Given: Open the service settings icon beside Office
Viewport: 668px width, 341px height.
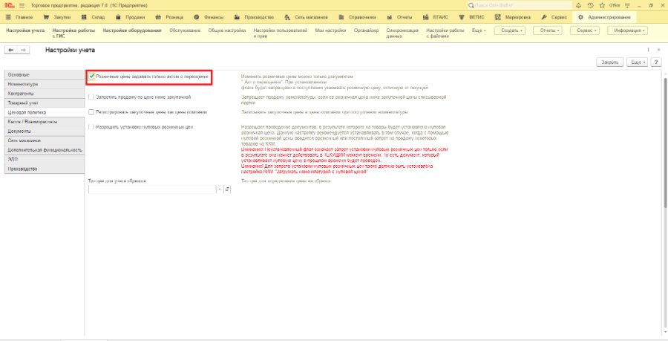Looking at the screenshot, I should [x=627, y=5].
